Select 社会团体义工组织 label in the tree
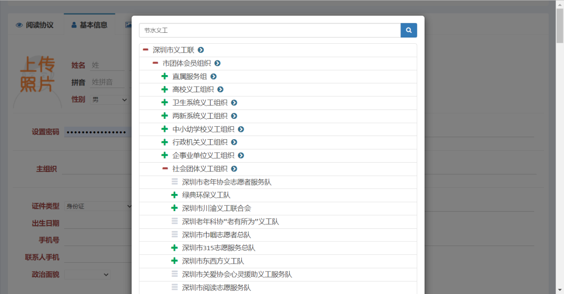 pyautogui.click(x=199, y=169)
